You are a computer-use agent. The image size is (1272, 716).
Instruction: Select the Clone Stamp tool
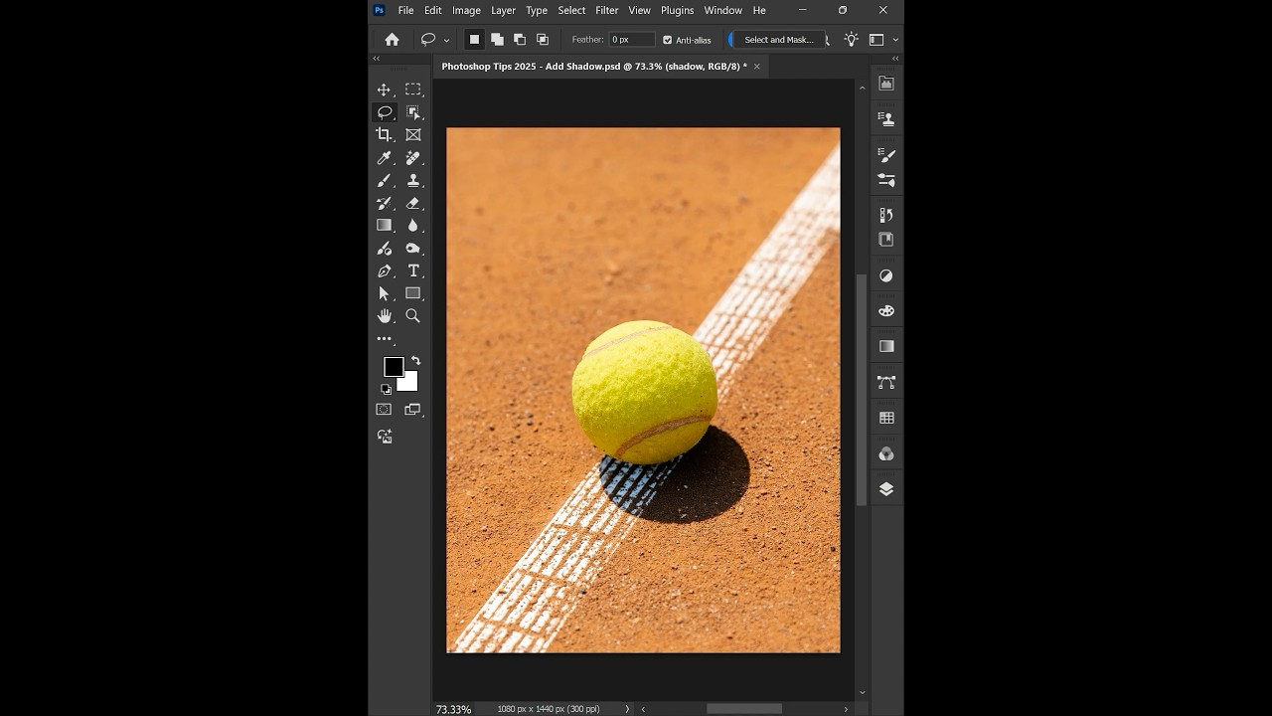click(413, 180)
